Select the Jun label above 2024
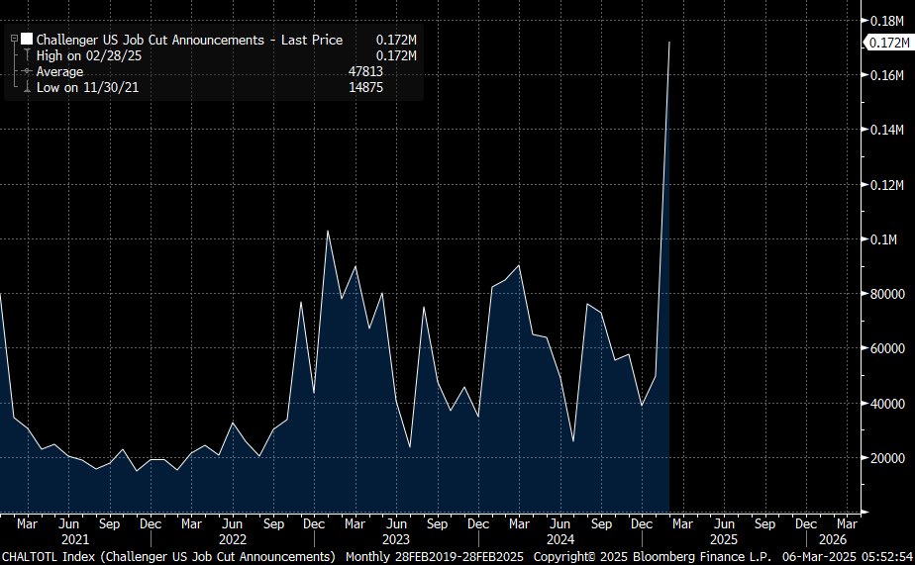 (560, 523)
